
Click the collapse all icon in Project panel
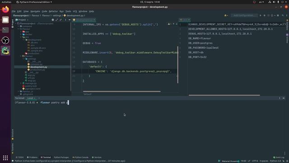[61, 20]
